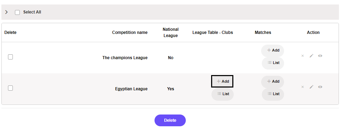This screenshot has width=341, height=128.
Task: List matches for the Egyptian League
Action: point(273,94)
